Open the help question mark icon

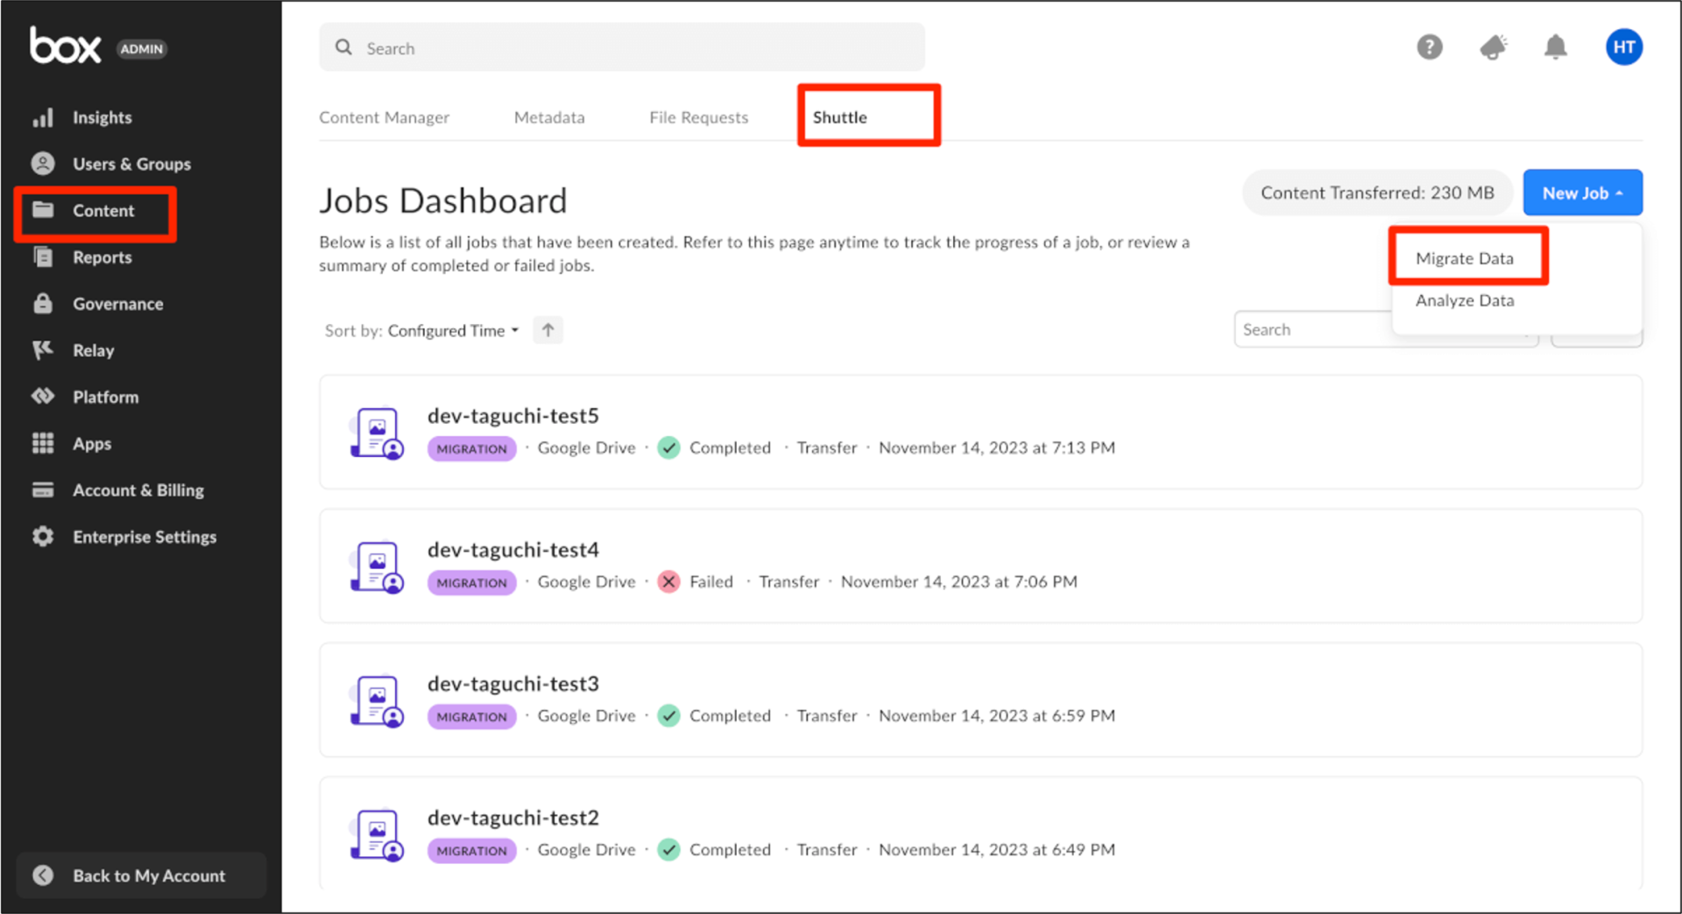(1429, 47)
